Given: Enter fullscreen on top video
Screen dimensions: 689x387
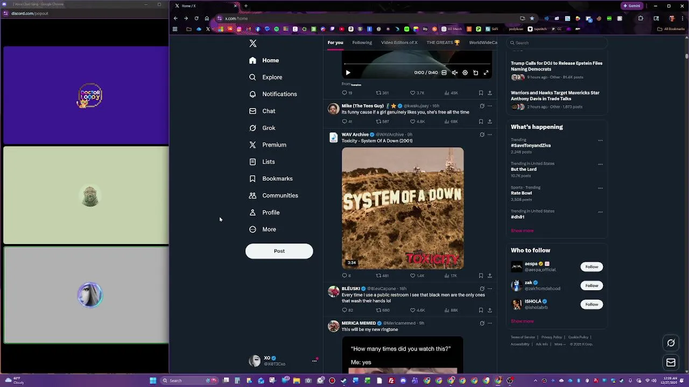Looking at the screenshot, I should (x=486, y=73).
